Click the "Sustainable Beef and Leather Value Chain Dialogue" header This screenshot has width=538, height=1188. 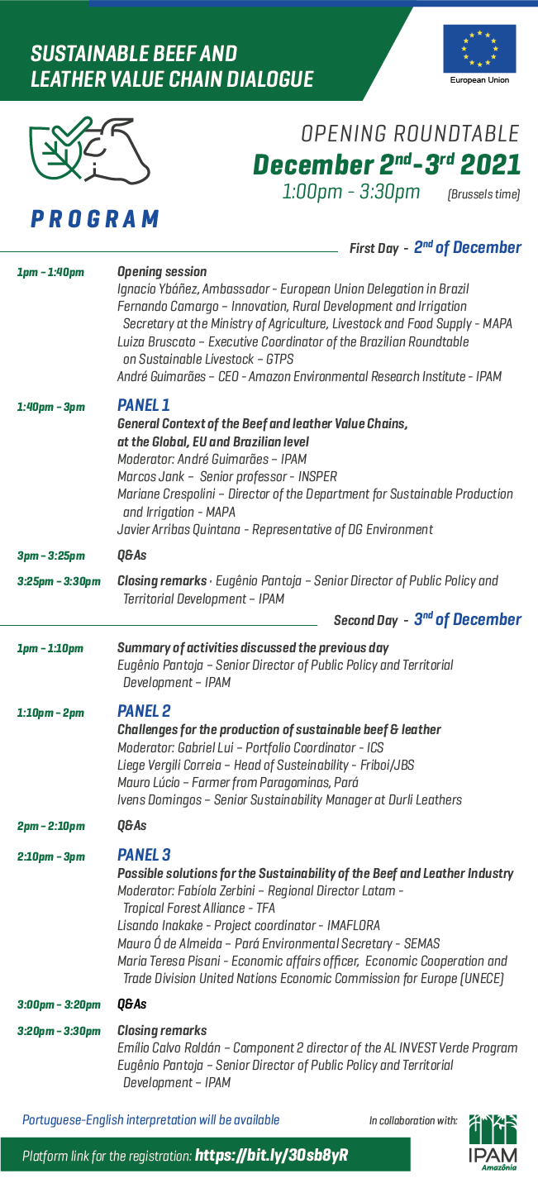[172, 66]
